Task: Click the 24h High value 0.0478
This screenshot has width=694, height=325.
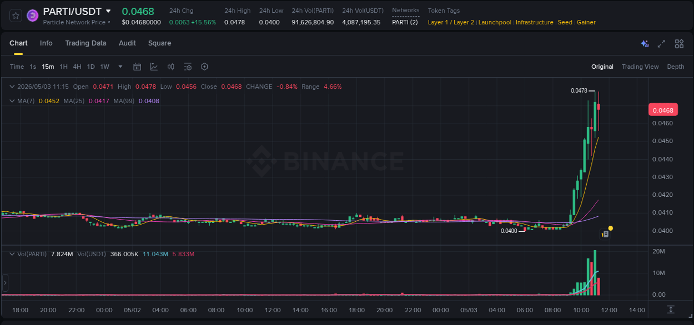Action: [234, 22]
